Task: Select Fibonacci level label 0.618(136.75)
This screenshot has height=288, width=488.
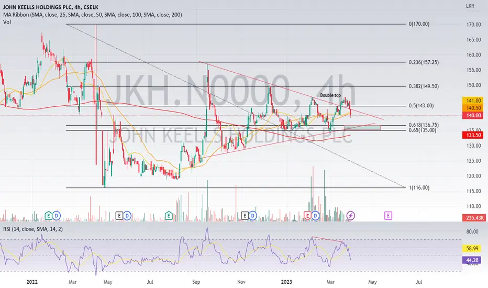Action: click(424, 125)
